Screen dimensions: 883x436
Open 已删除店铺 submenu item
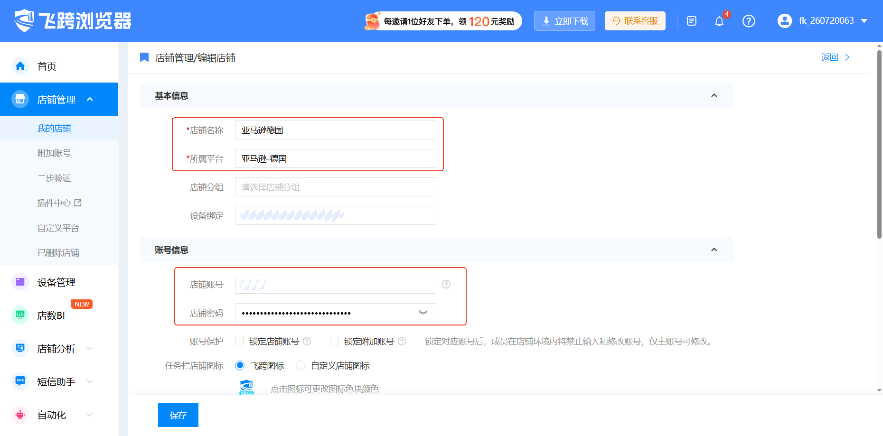coord(58,253)
